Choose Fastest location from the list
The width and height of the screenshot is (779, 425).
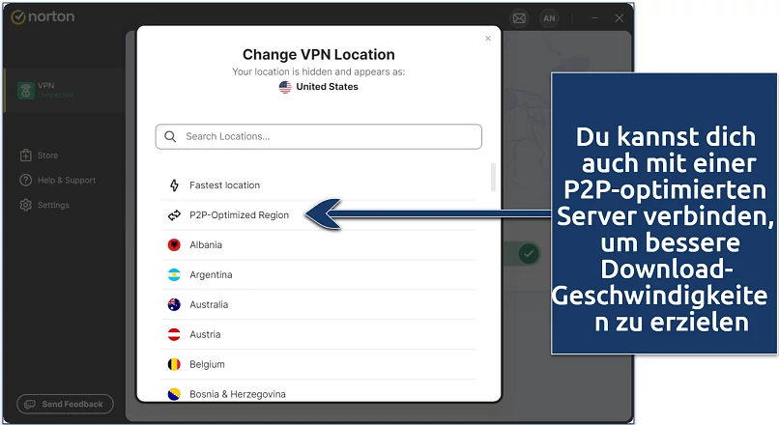click(x=318, y=185)
